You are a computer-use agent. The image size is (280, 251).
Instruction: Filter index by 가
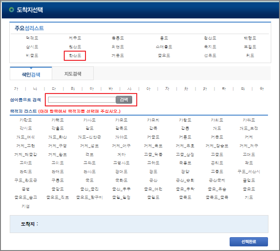pos(16,88)
